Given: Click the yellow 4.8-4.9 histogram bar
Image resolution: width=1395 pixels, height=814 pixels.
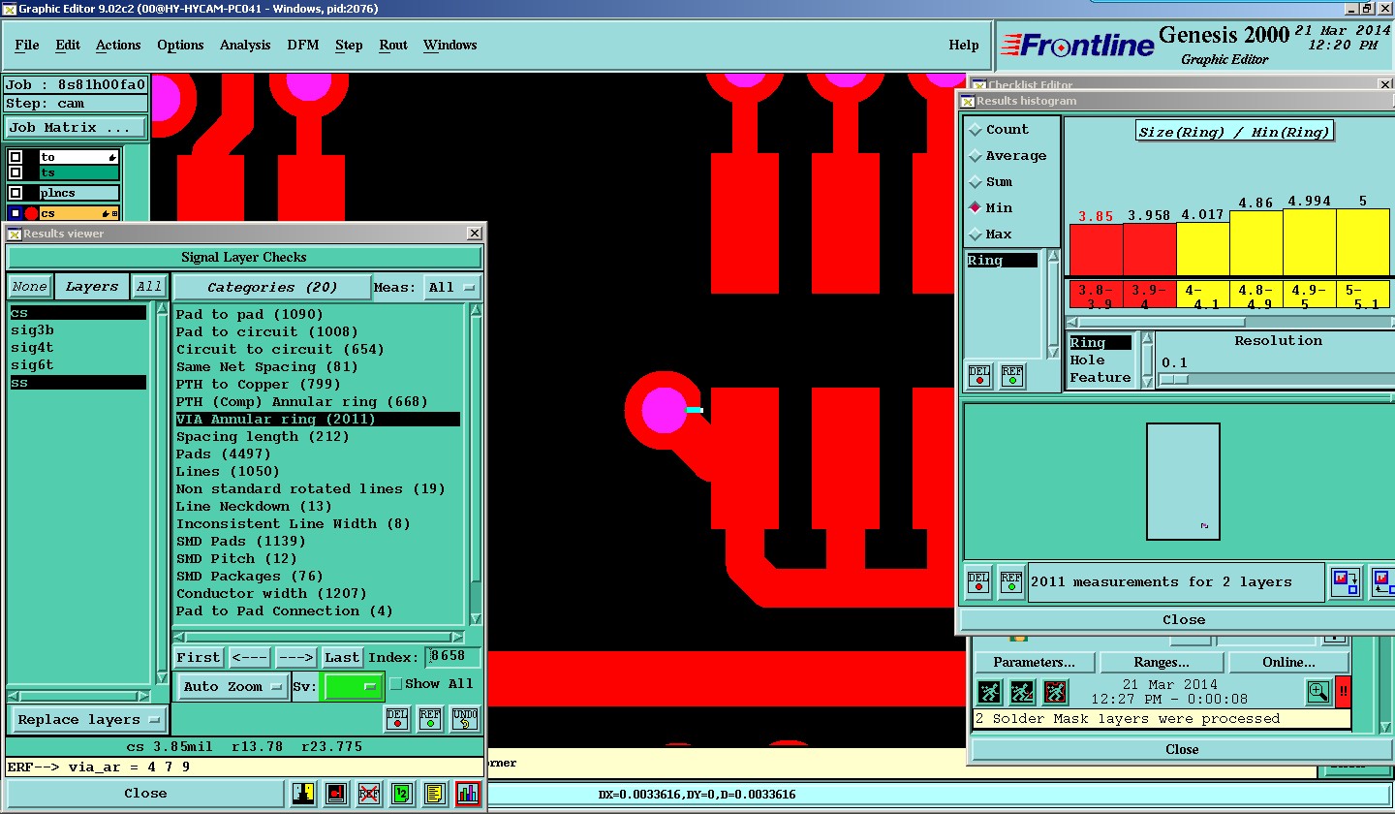Looking at the screenshot, I should [x=1256, y=242].
